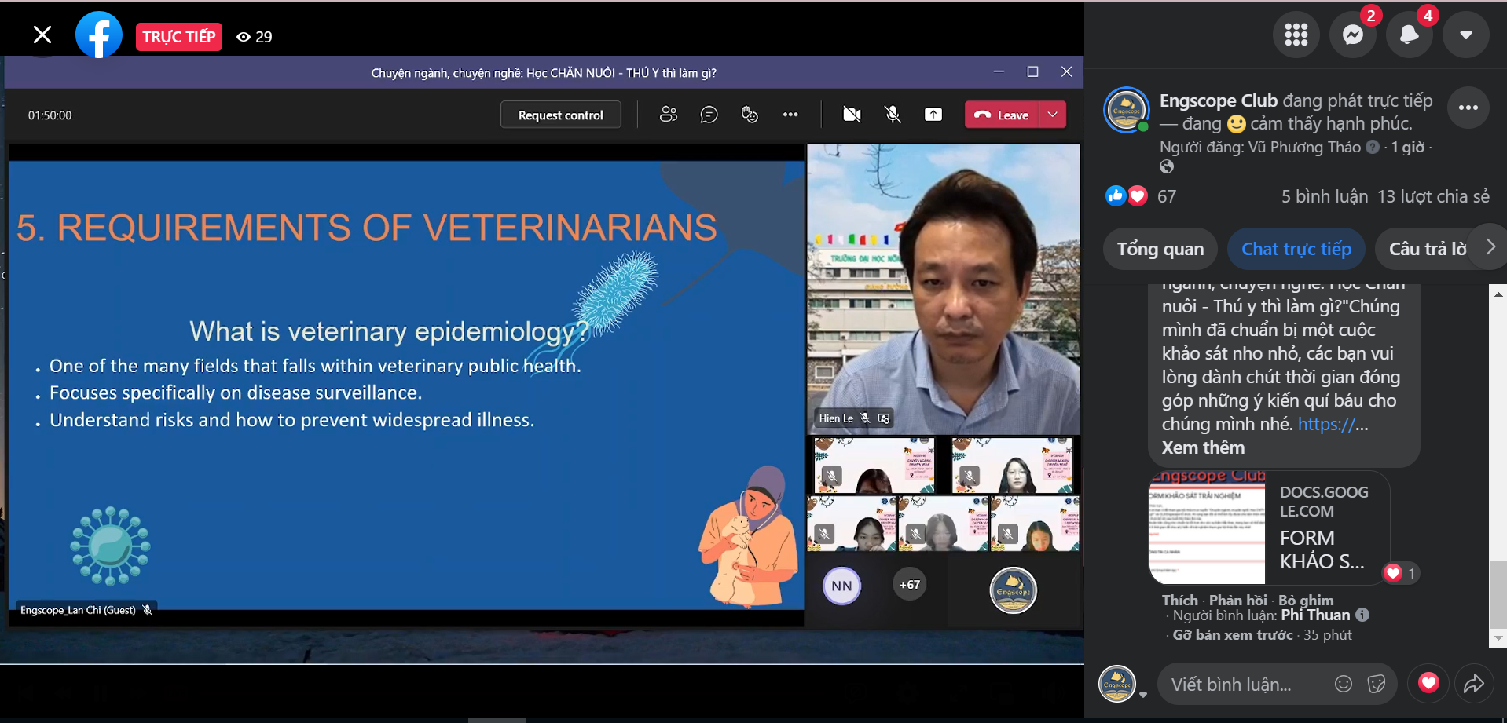Click Engscope Club profile avatar
Screen dimensions: 1507x723
tap(1126, 110)
